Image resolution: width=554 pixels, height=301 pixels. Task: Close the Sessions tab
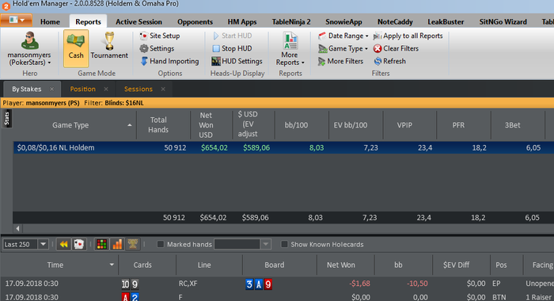[x=163, y=90]
